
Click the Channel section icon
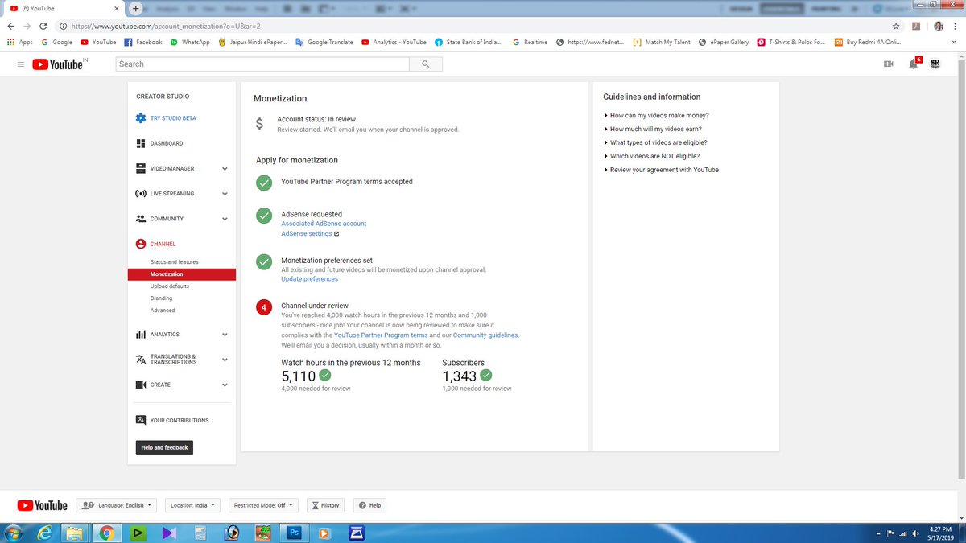click(141, 244)
